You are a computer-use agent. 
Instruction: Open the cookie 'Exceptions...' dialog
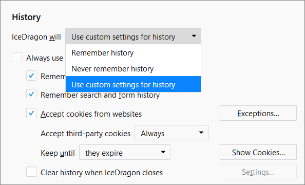point(258,113)
